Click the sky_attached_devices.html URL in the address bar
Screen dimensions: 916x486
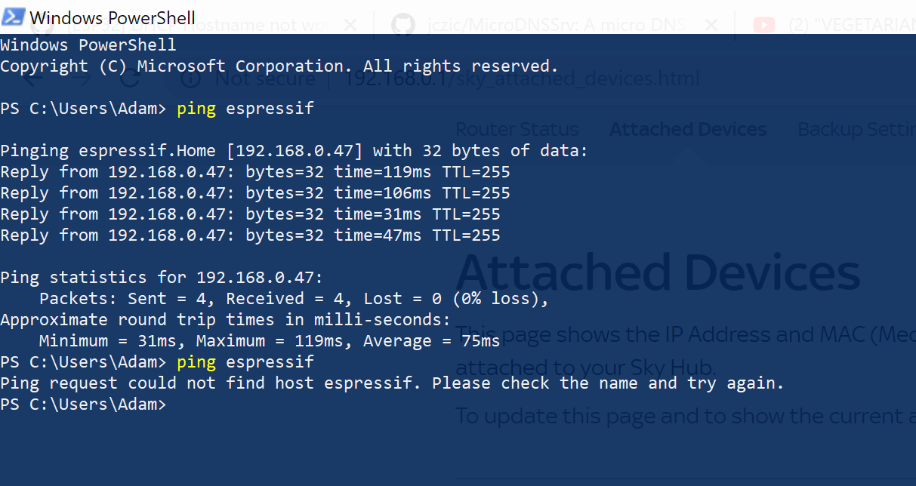[x=521, y=78]
